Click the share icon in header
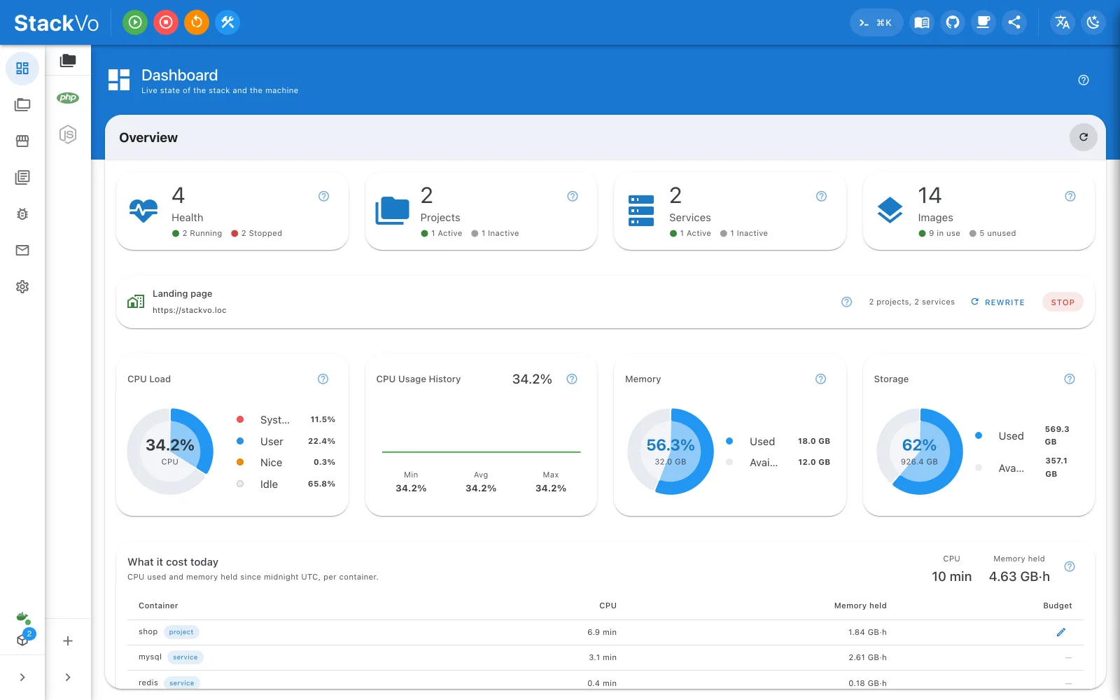Image resolution: width=1120 pixels, height=700 pixels. coord(1014,22)
